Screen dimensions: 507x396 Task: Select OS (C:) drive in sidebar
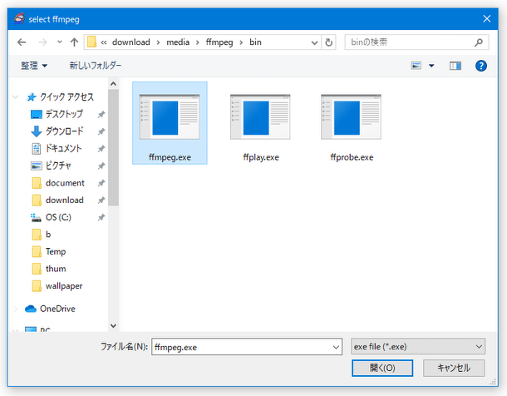51,217
